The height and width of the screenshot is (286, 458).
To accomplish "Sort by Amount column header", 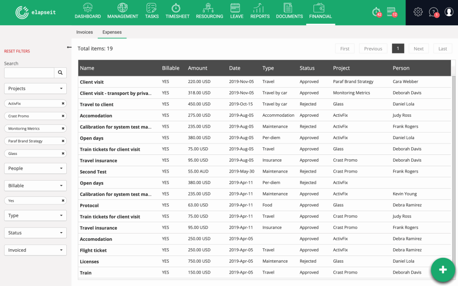I will pyautogui.click(x=198, y=68).
